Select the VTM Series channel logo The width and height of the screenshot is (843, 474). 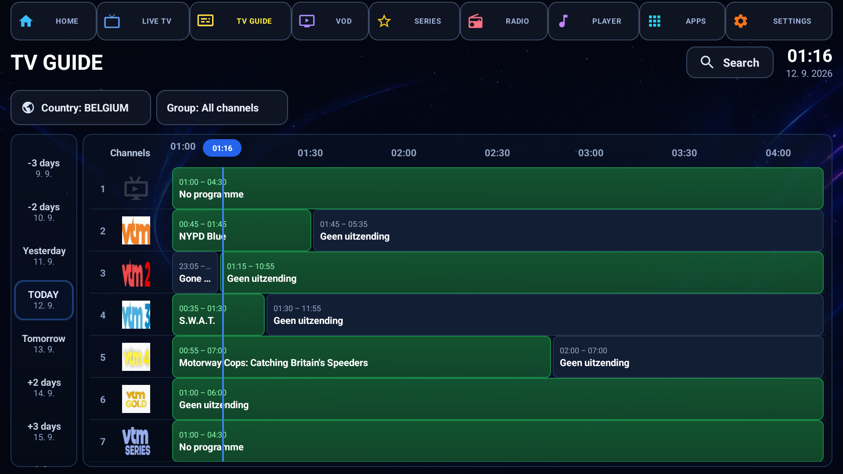tap(136, 441)
